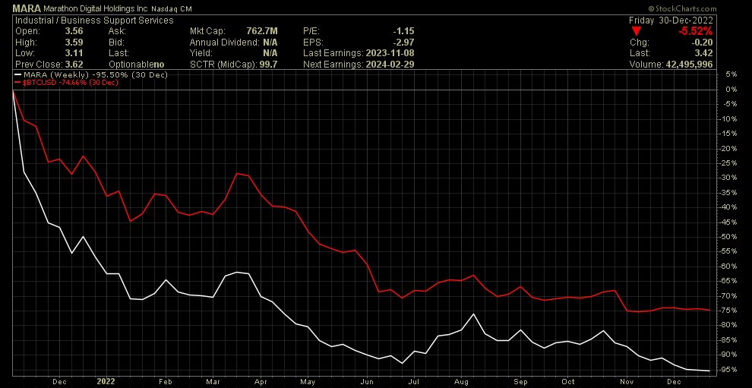Click the Last Earnings date 2023-11-08
752x388 pixels.
coord(389,53)
